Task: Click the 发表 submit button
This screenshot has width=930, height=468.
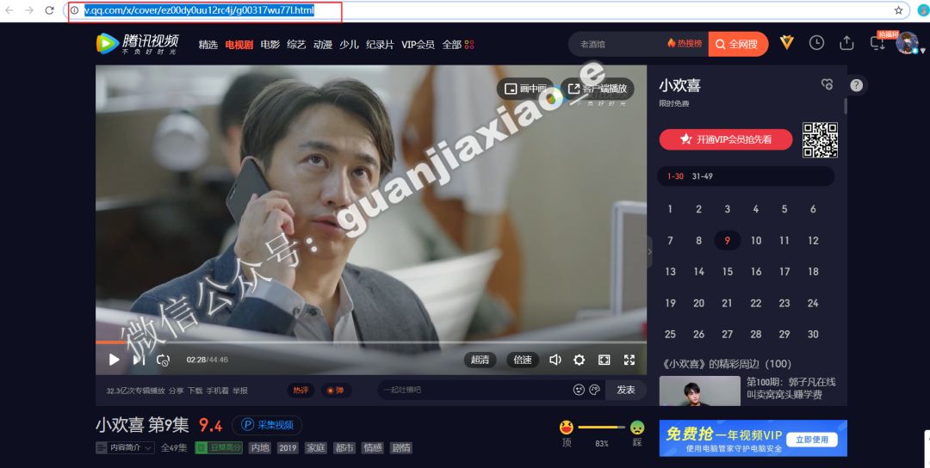Action: pos(626,390)
